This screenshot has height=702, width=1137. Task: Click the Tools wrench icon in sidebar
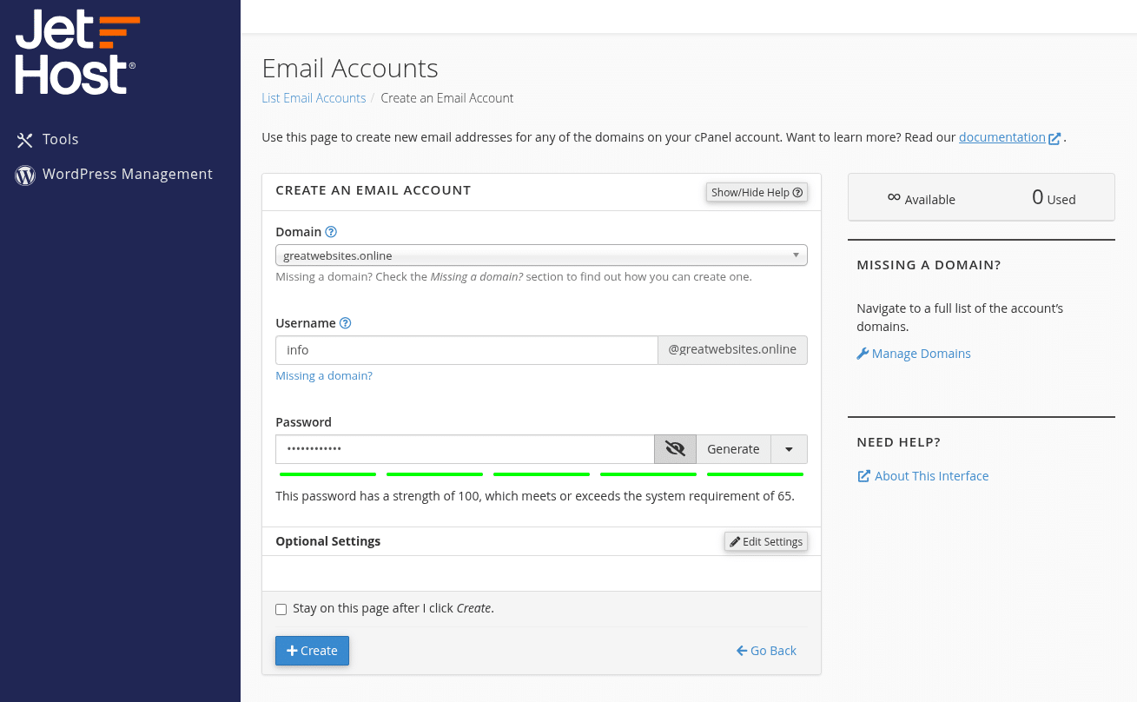pos(24,139)
